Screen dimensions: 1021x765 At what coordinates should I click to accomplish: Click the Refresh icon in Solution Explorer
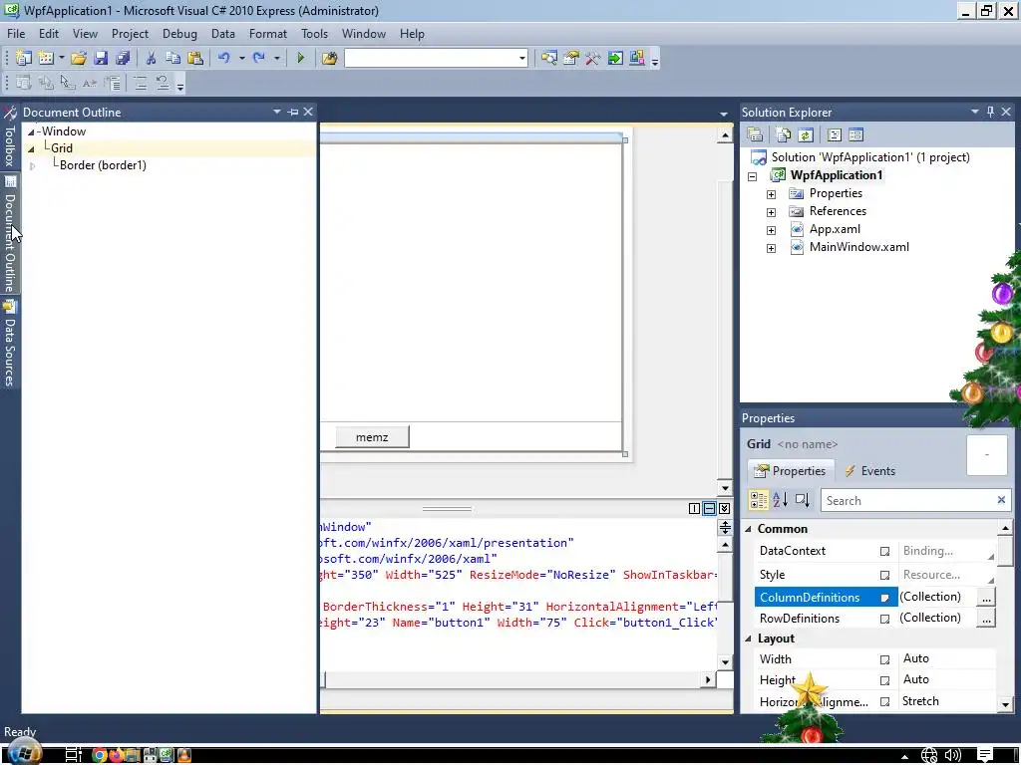[x=806, y=134]
